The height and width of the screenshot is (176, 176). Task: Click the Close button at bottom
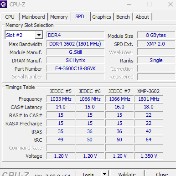162,174
